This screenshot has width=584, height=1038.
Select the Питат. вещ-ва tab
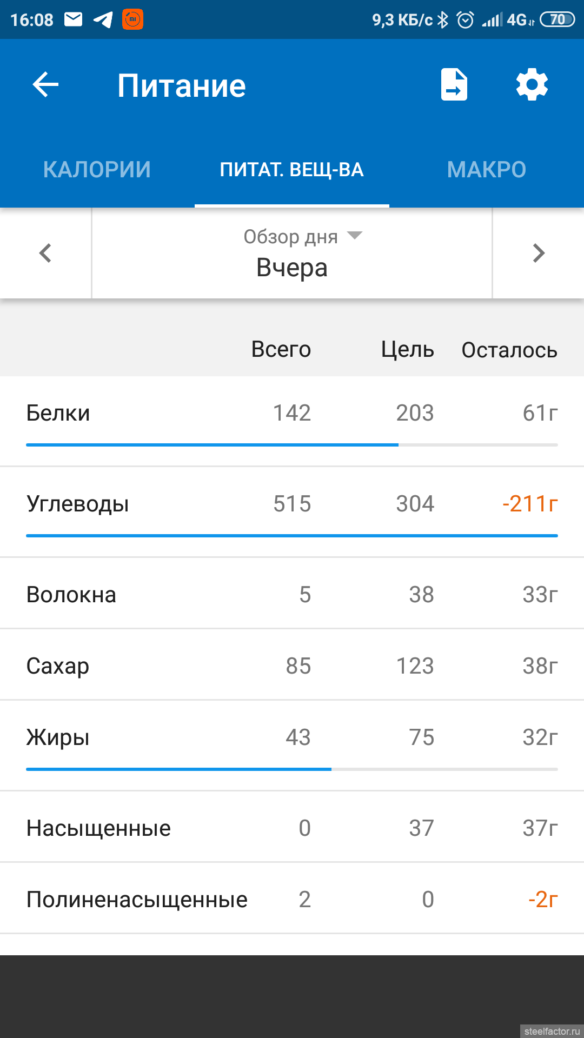point(292,170)
